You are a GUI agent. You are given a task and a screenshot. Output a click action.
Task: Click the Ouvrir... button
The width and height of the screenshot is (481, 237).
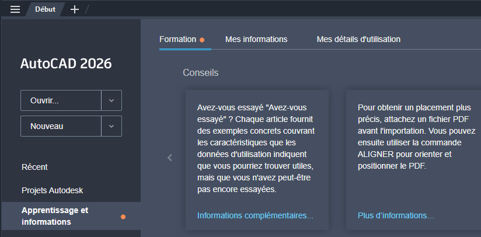[61, 100]
